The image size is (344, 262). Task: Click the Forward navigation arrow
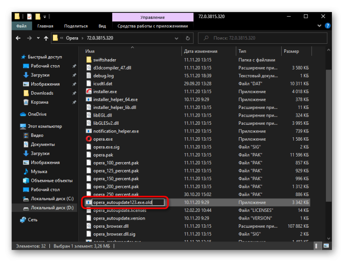coord(29,38)
